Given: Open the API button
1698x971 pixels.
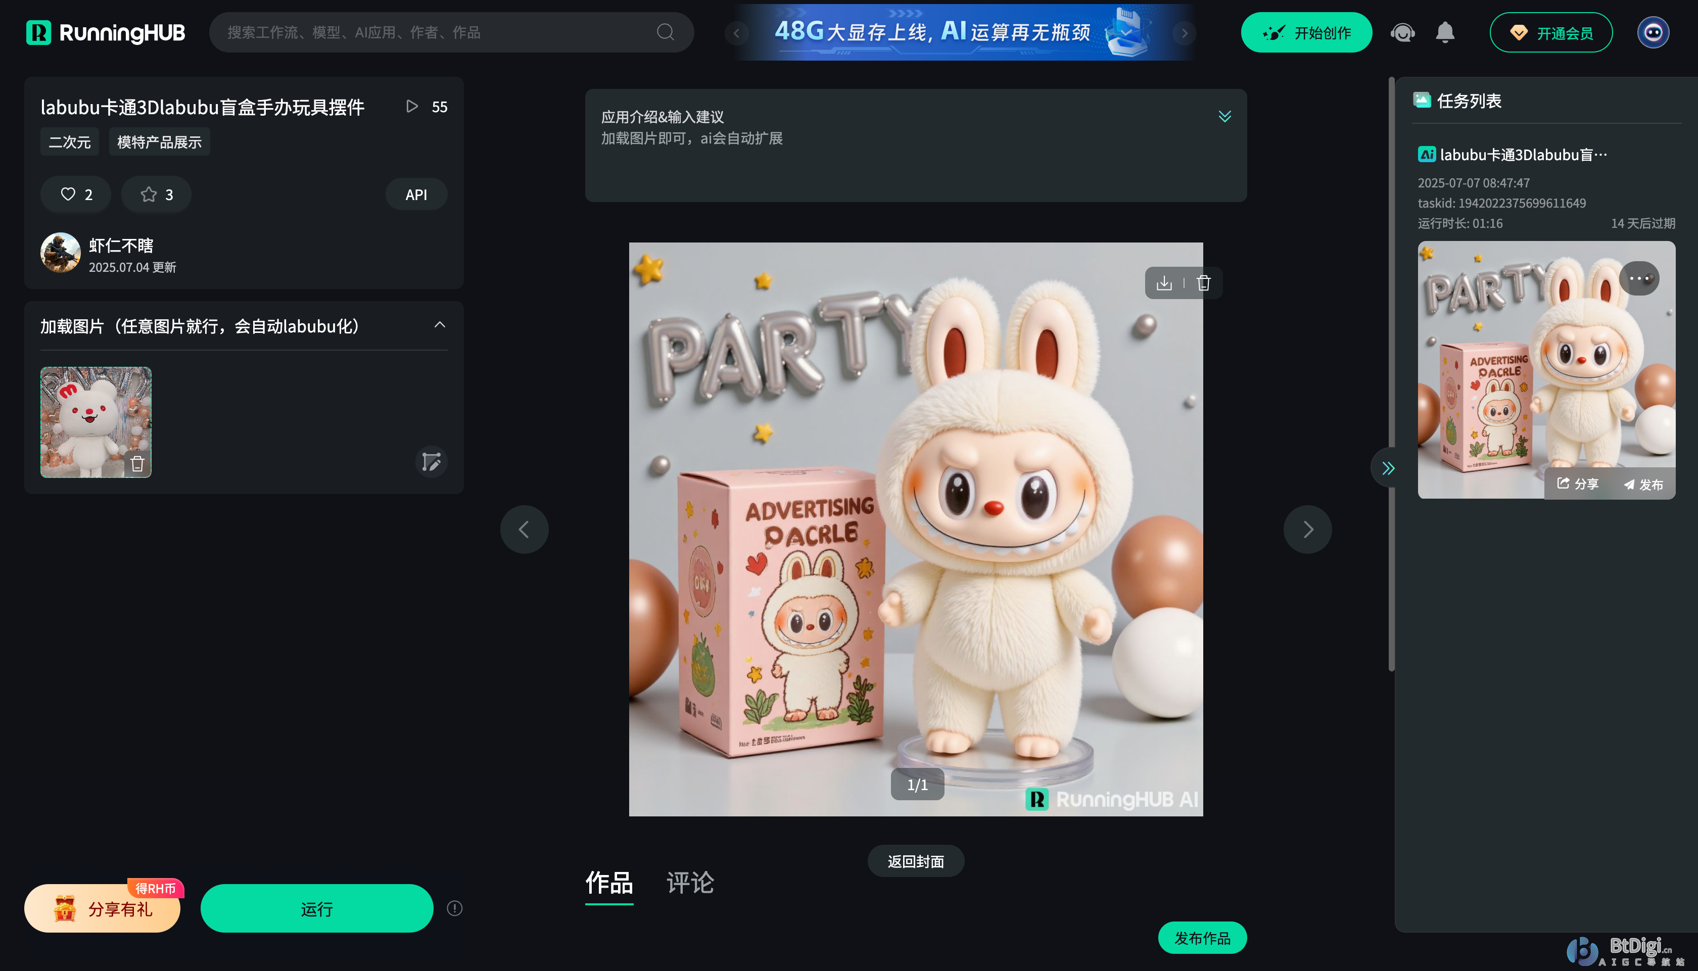Looking at the screenshot, I should (416, 194).
